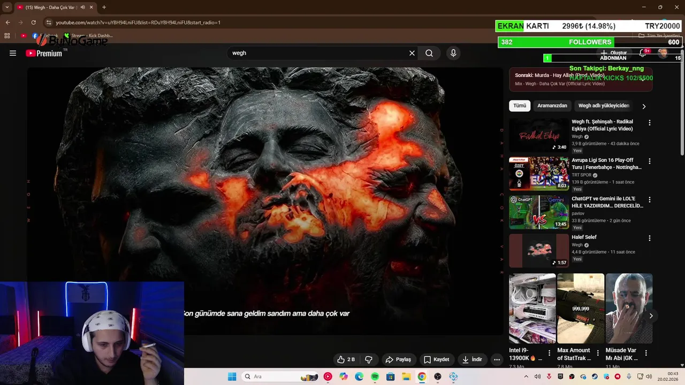The image size is (685, 385).
Task: Open pavlov channel name
Action: point(578,213)
